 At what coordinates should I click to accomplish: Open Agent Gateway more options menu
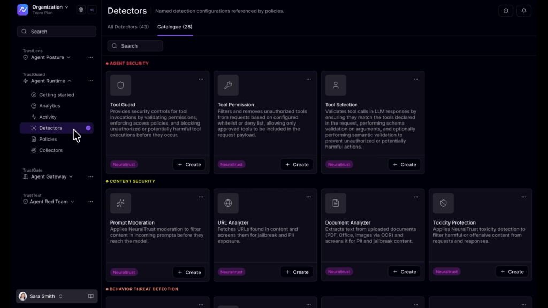pyautogui.click(x=90, y=176)
